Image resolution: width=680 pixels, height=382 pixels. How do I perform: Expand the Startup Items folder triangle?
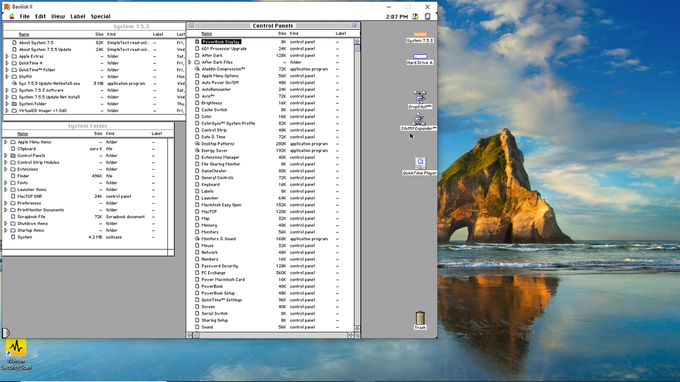tap(6, 230)
